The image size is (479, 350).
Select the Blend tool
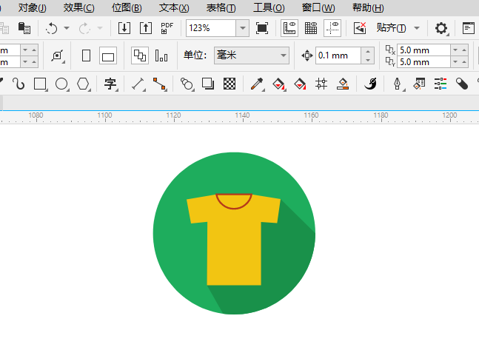[x=187, y=84]
